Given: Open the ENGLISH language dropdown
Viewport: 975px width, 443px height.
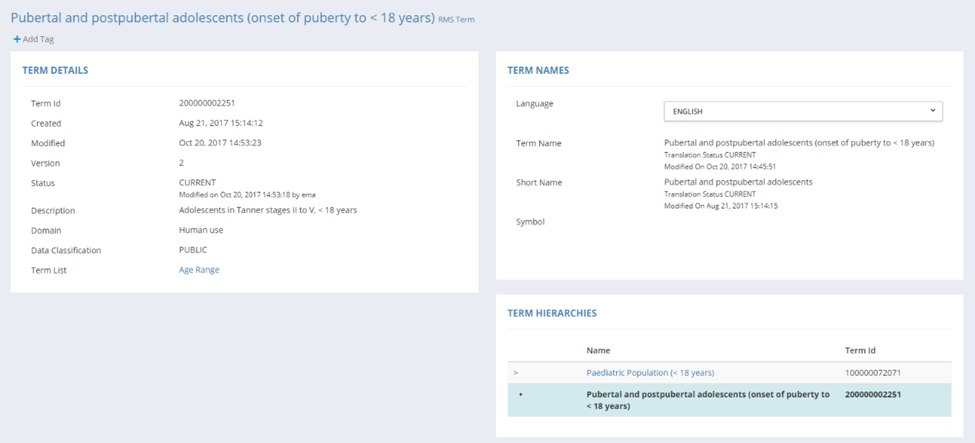Looking at the screenshot, I should coord(802,111).
